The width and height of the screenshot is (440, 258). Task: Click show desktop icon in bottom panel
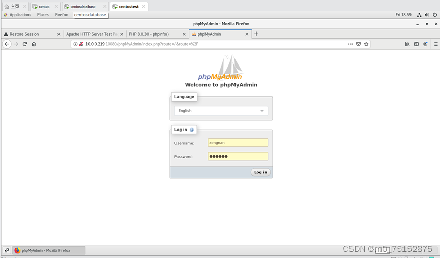[7, 250]
